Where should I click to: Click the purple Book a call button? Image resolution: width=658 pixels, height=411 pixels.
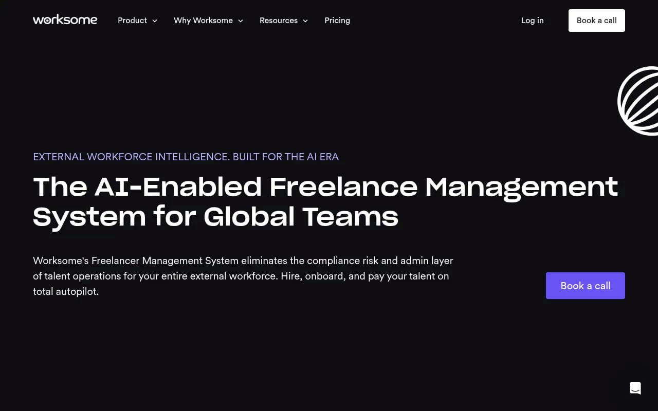point(586,286)
